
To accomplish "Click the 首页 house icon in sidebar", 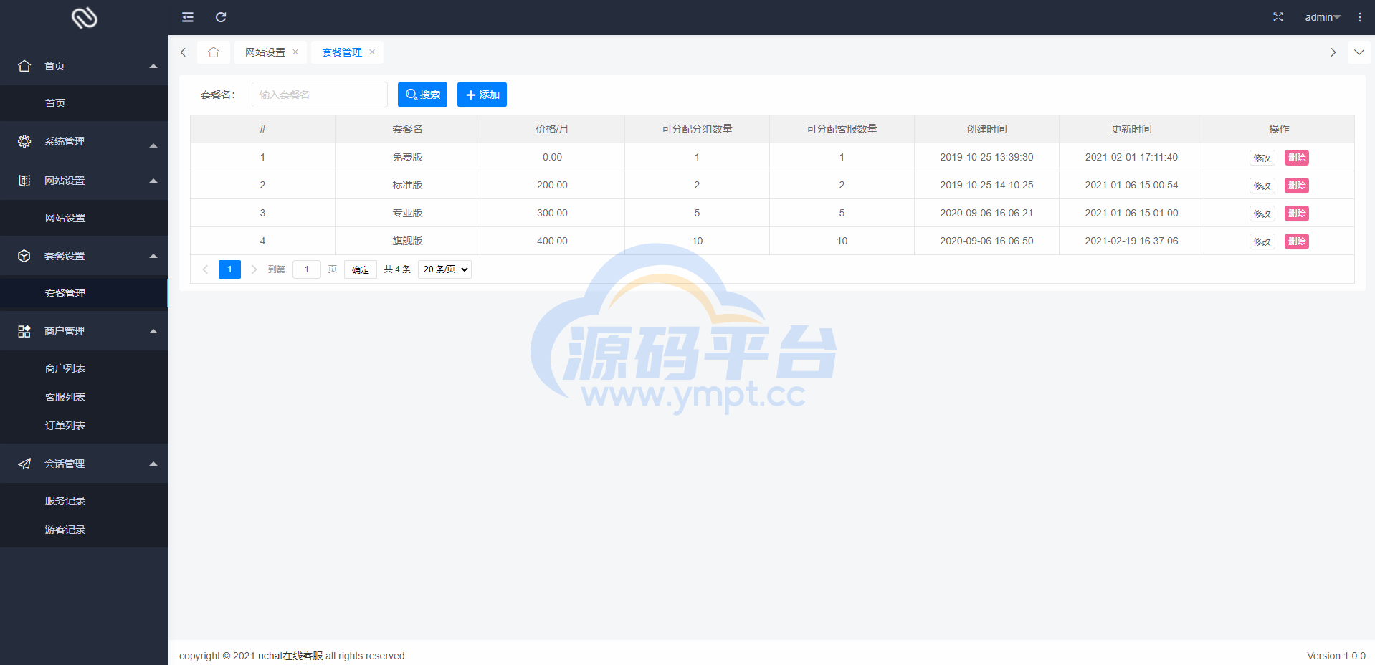I will tap(24, 66).
